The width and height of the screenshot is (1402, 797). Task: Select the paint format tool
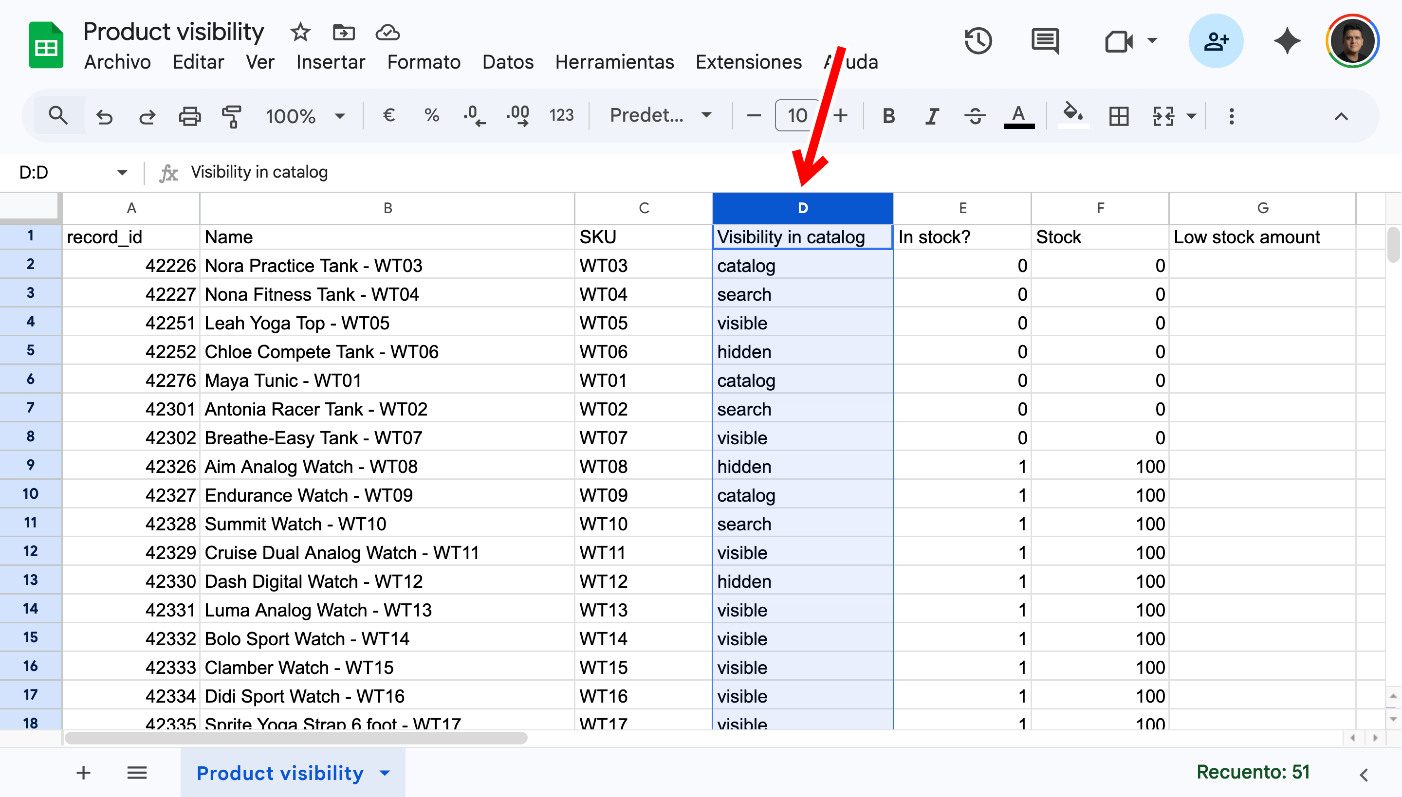tap(232, 116)
